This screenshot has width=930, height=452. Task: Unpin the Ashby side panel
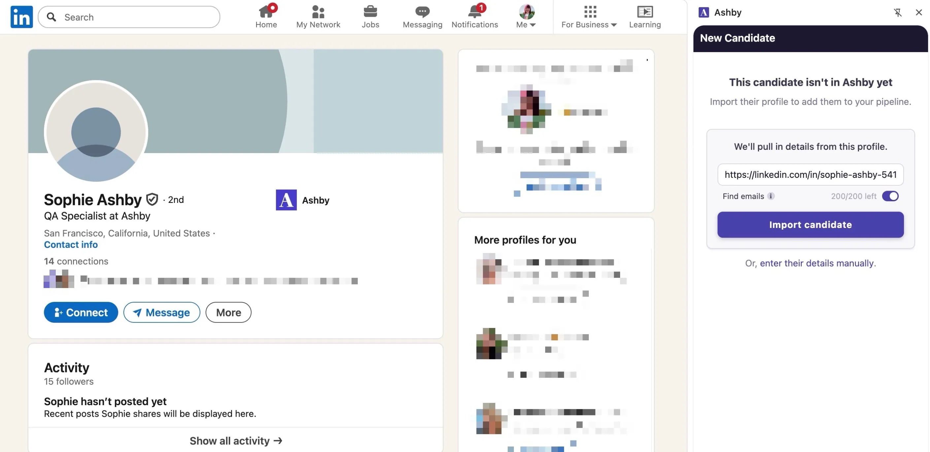click(x=898, y=12)
